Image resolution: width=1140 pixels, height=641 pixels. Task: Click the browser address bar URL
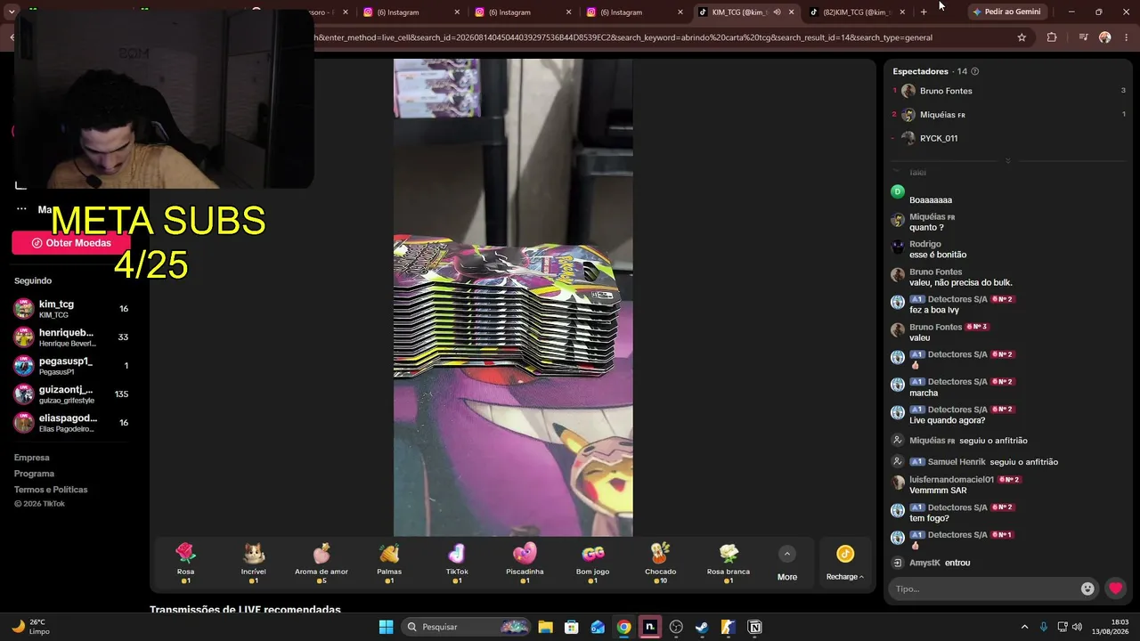click(x=623, y=37)
